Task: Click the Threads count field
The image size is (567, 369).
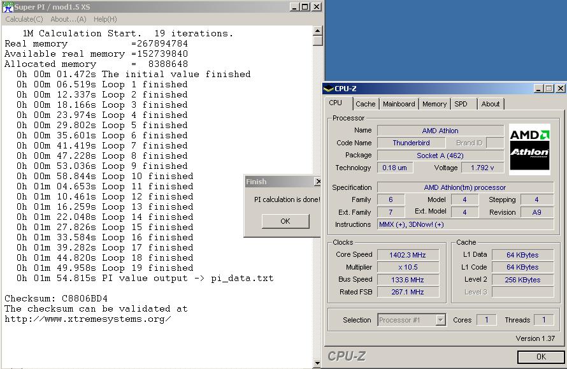Action: point(543,320)
